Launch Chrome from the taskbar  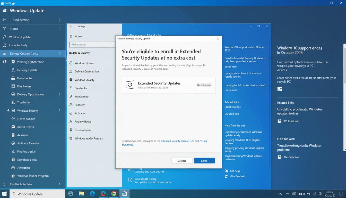pos(114,194)
